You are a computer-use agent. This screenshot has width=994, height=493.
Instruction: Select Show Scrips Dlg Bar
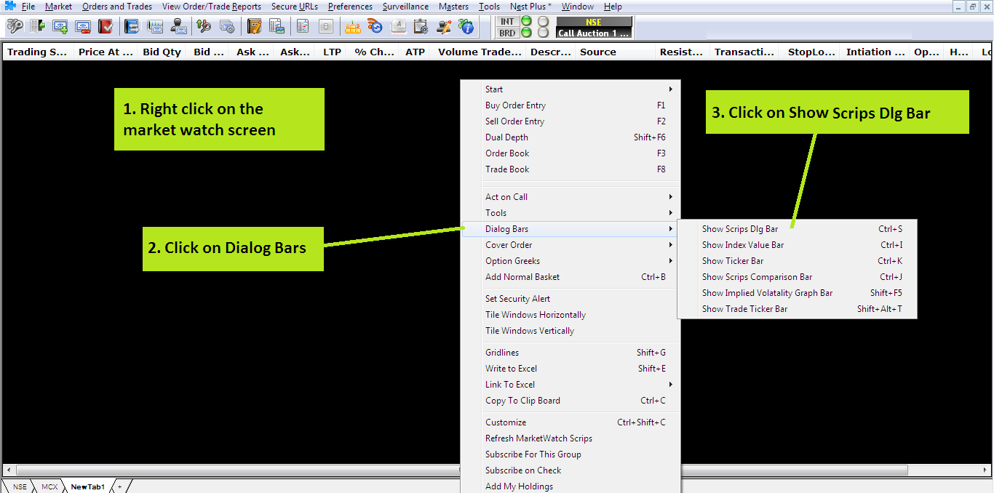pyautogui.click(x=740, y=229)
